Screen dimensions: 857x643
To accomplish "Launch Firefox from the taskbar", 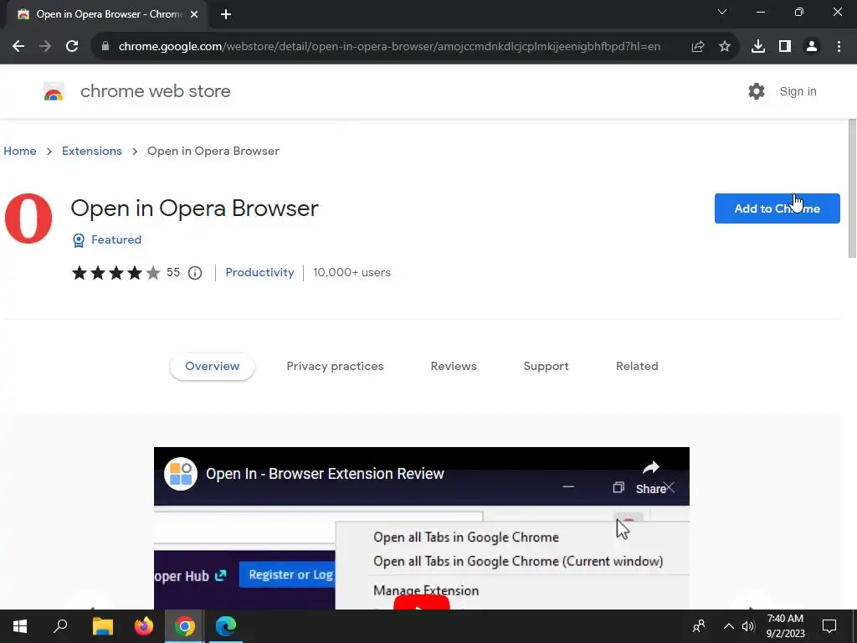I will [144, 626].
